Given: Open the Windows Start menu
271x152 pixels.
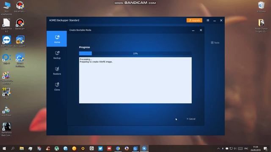Looking at the screenshot, I should click(4, 148).
